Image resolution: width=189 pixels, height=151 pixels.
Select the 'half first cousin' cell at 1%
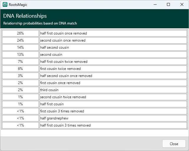coord(113,104)
